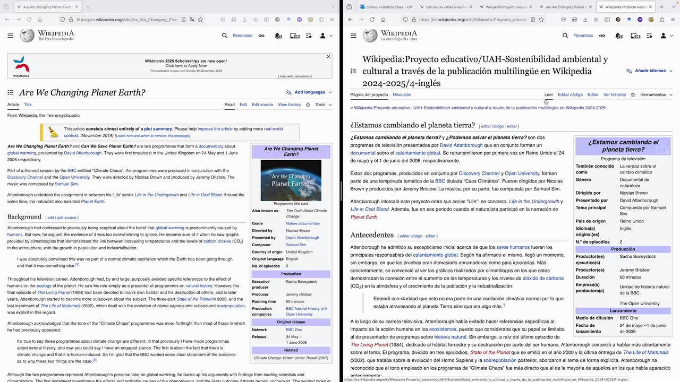
Task: Open new tab in right browser window
Action: (x=662, y=7)
